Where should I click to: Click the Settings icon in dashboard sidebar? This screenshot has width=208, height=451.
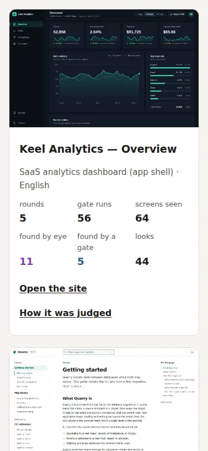(x=14, y=113)
